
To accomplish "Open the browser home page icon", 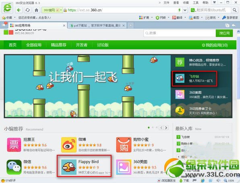I will 36,10.
